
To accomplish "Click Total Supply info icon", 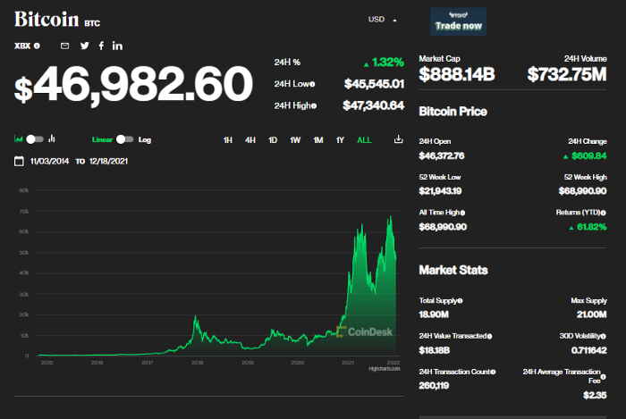I will 460,301.
